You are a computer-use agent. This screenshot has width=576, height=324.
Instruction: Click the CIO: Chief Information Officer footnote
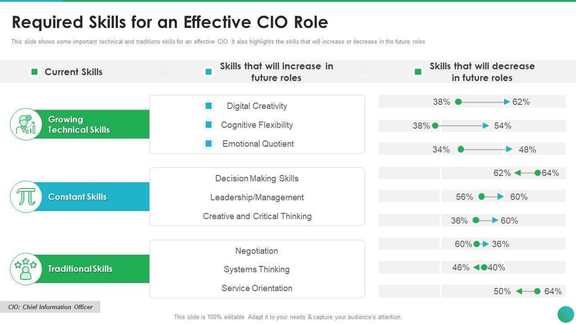50,307
